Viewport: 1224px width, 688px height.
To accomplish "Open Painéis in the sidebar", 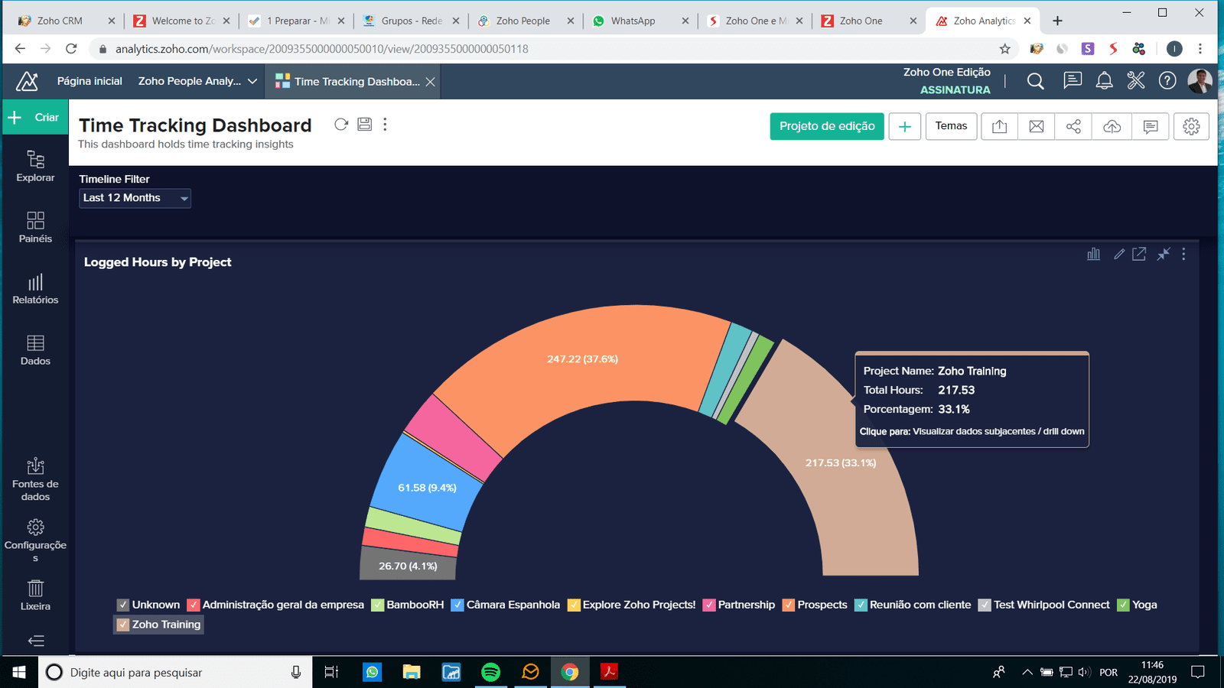I will (x=35, y=227).
